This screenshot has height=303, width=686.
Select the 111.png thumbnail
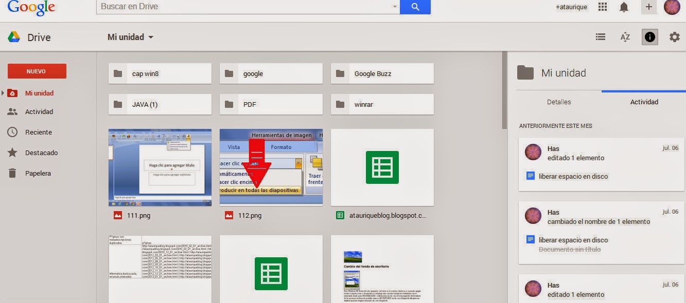click(160, 167)
